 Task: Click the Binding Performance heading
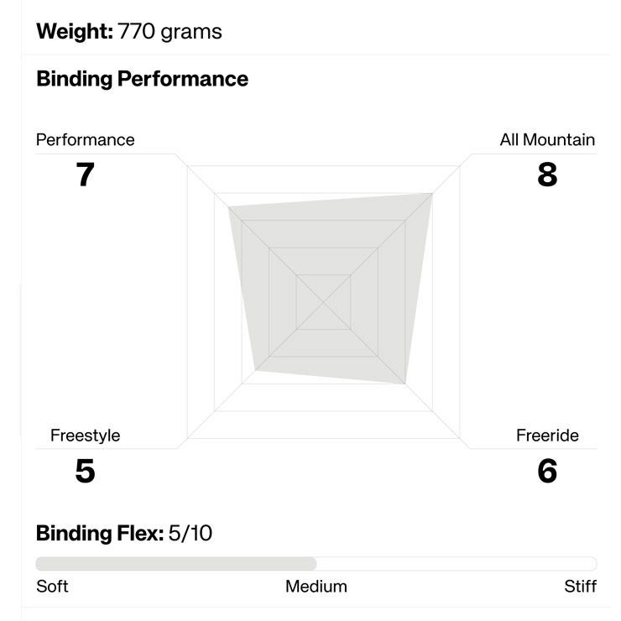coord(142,79)
